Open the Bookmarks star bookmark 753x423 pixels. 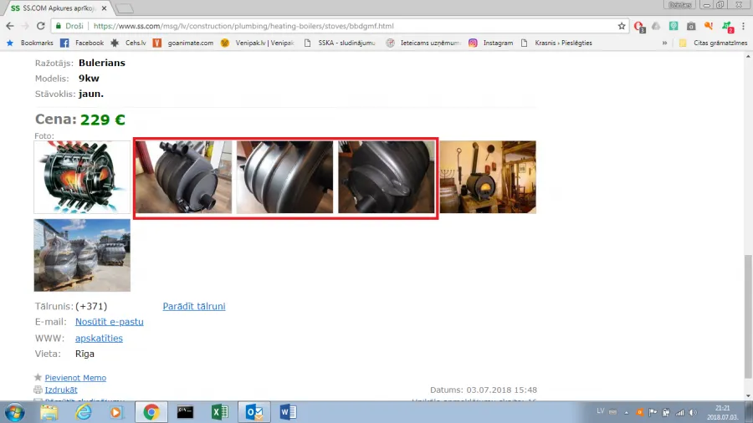click(x=30, y=43)
